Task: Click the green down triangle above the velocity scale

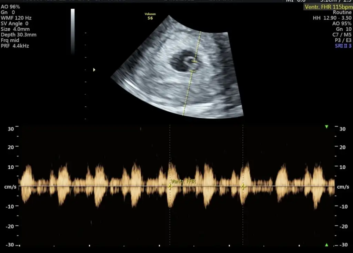Action: (326, 127)
